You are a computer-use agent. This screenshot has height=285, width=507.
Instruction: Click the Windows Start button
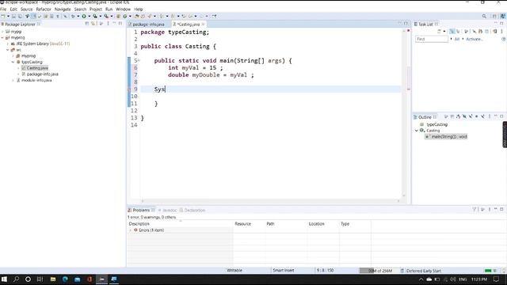pyautogui.click(x=4, y=279)
